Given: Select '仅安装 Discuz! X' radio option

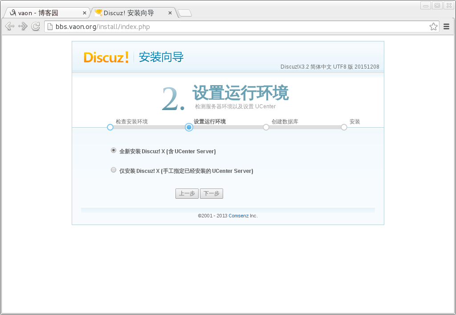Looking at the screenshot, I should click(114, 170).
